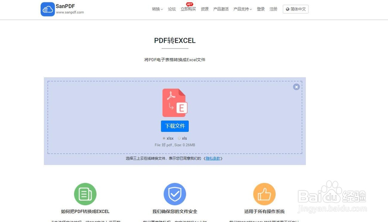Click the 如何把PDF转换成EXCEL heading

(85, 212)
